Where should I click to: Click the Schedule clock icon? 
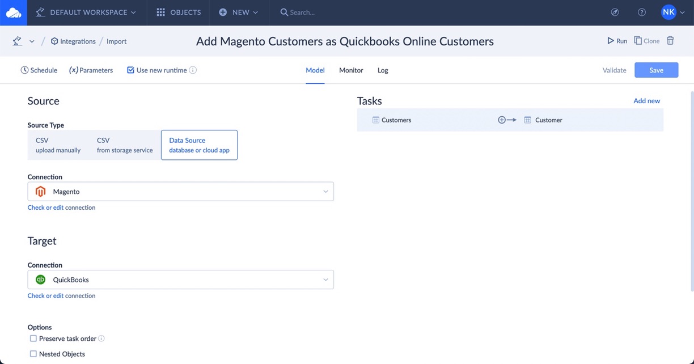24,70
